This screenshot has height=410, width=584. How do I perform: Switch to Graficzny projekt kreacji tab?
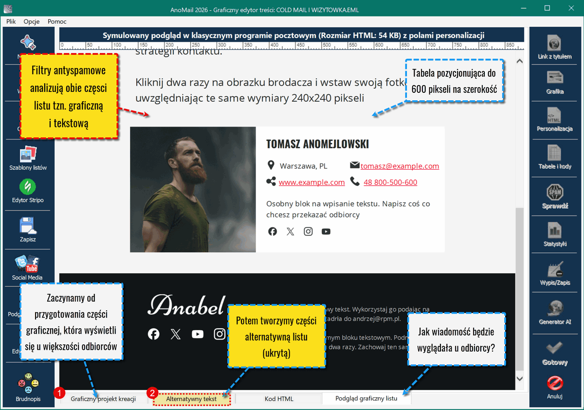[x=103, y=399]
